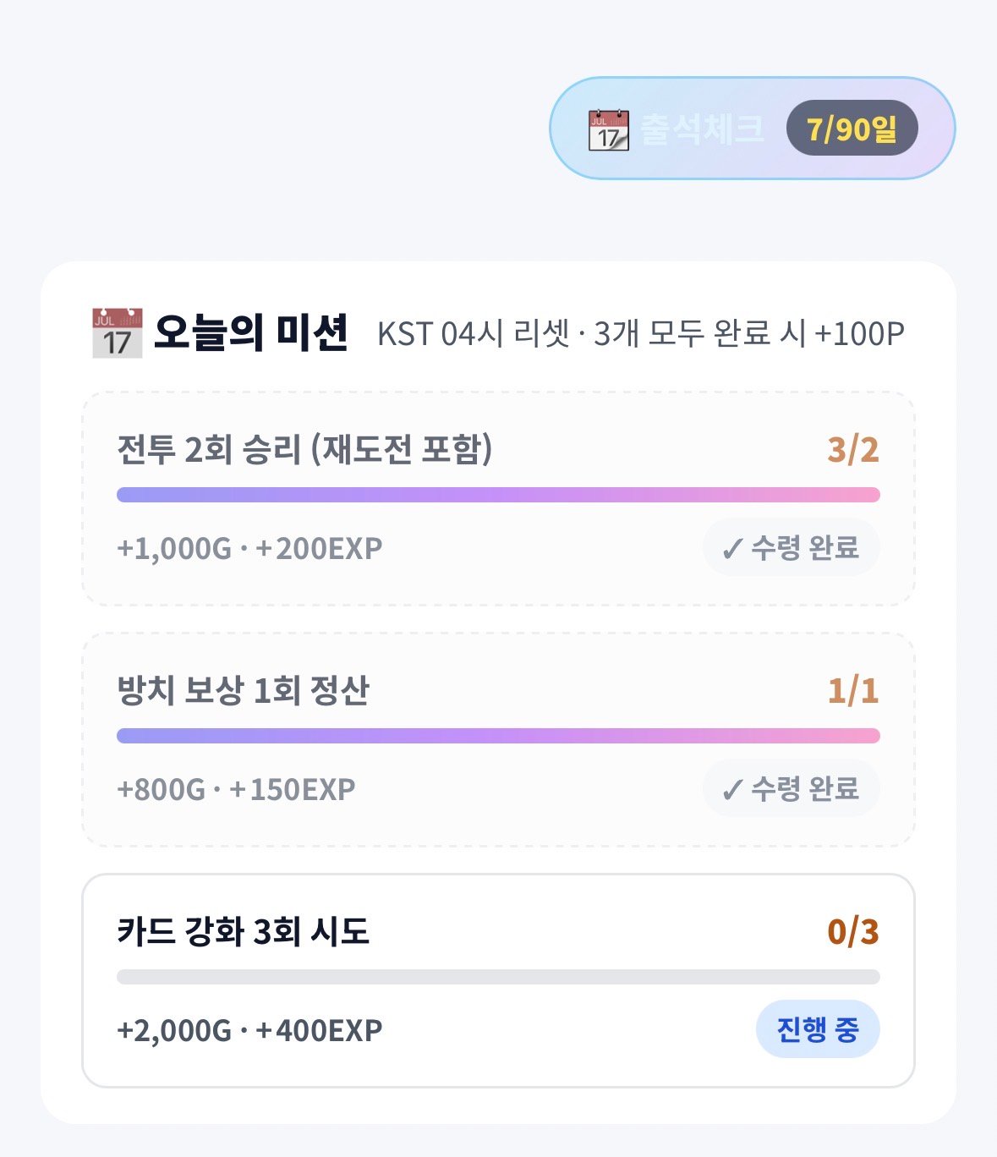Click the +1,000G · +200EXP reward text
The width and height of the screenshot is (997, 1157).
click(x=249, y=549)
